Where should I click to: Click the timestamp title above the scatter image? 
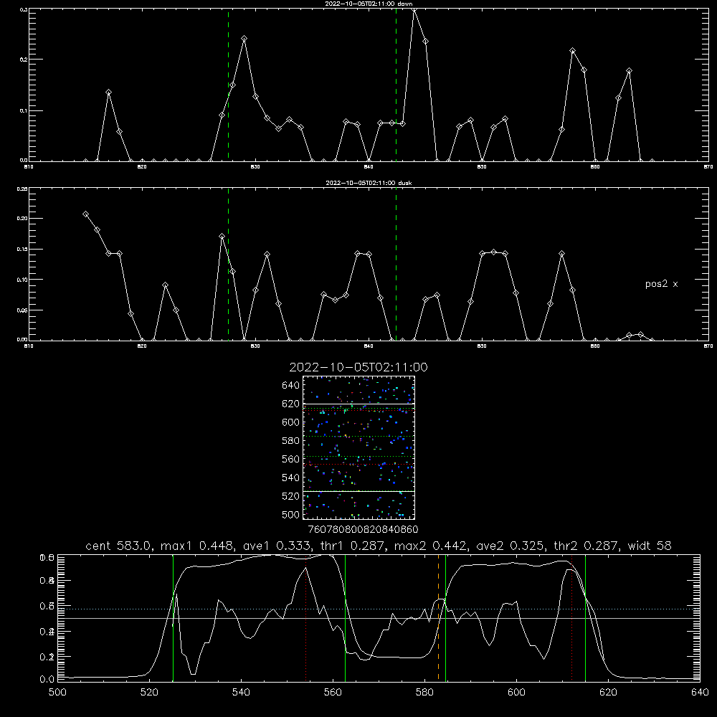(x=358, y=367)
